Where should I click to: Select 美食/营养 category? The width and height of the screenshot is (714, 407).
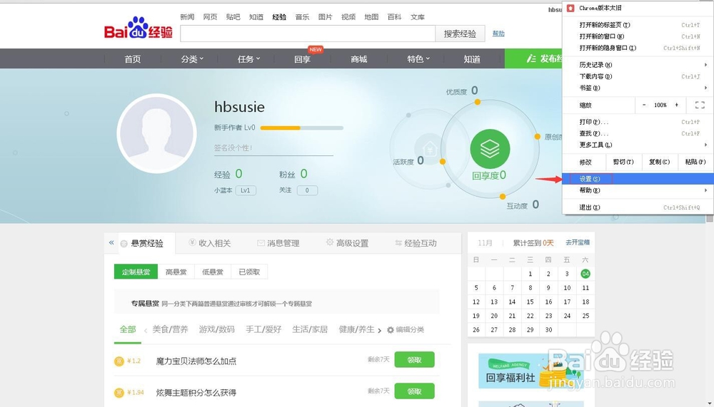[171, 329]
